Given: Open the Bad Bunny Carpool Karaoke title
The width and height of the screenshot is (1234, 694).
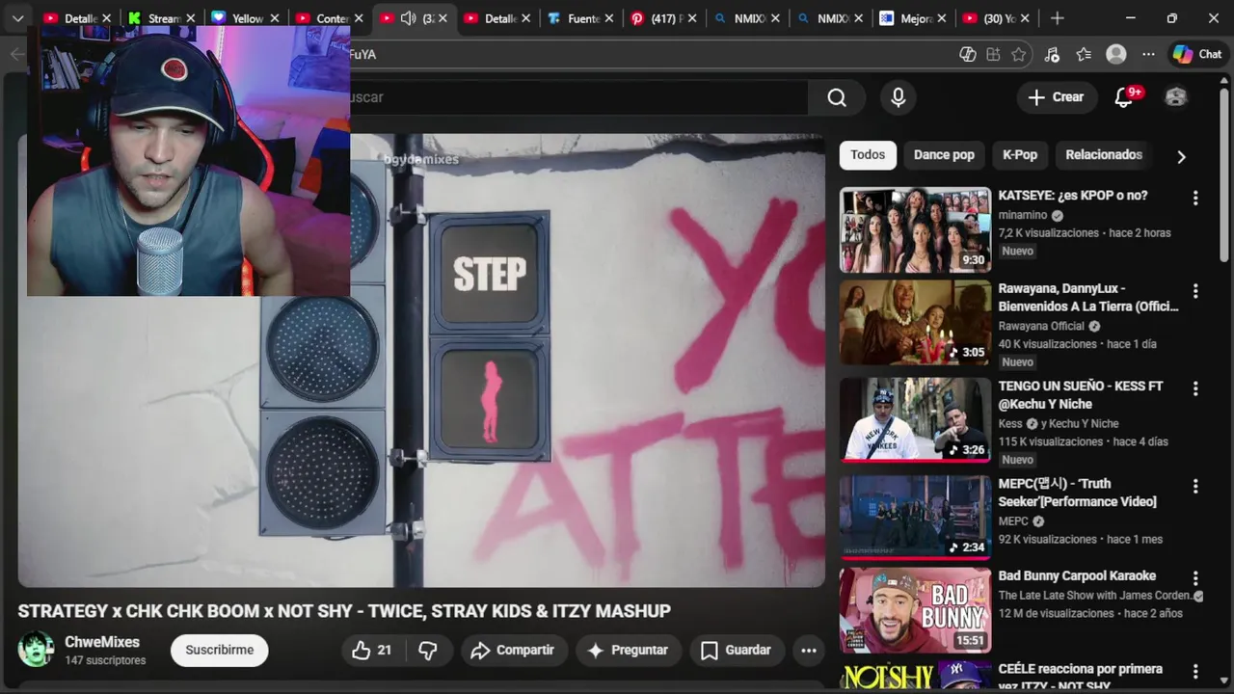Looking at the screenshot, I should click(1077, 575).
